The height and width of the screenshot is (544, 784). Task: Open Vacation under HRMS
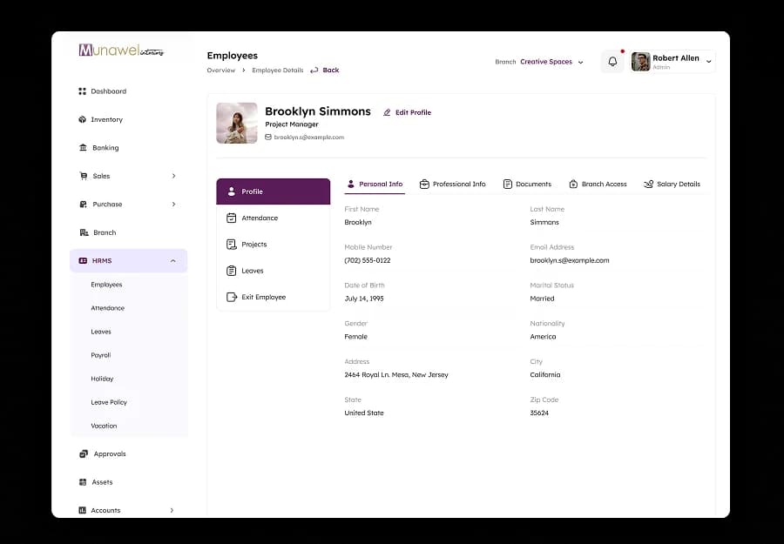tap(104, 426)
